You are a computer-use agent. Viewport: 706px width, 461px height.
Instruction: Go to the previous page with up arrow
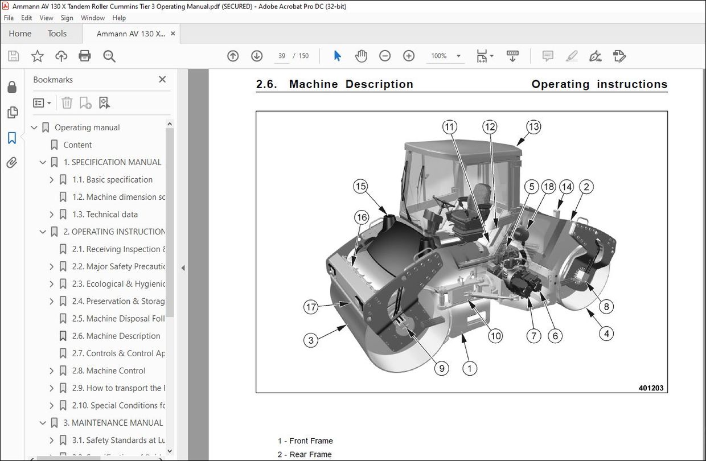pos(233,56)
